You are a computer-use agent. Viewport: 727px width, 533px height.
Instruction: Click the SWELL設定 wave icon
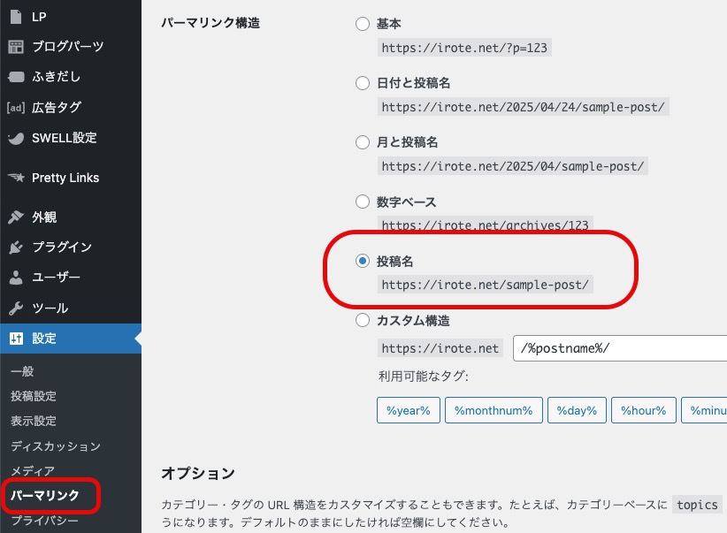[x=16, y=138]
